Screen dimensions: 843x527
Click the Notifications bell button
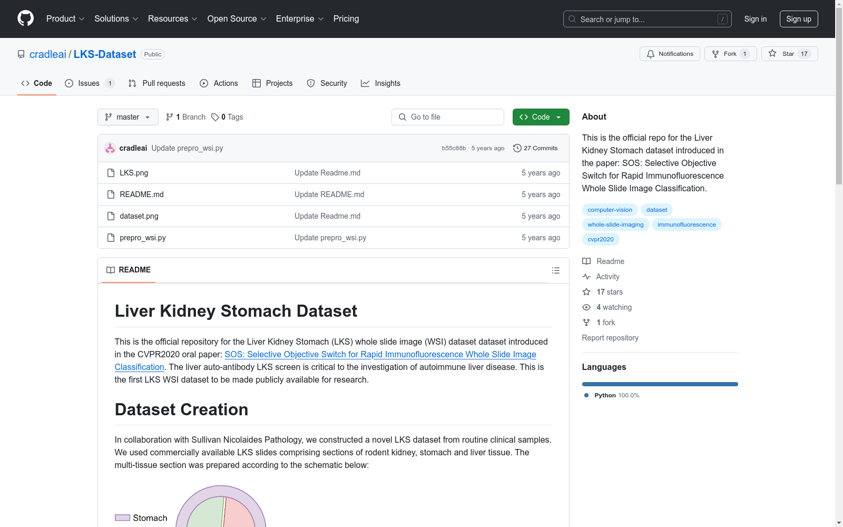(x=670, y=54)
